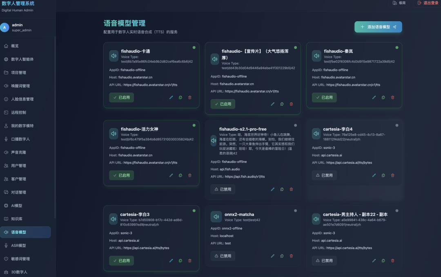The width and height of the screenshot is (441, 277).
Task: Delete fishaudio-s2.1-pro-free model
Action: click(292, 189)
